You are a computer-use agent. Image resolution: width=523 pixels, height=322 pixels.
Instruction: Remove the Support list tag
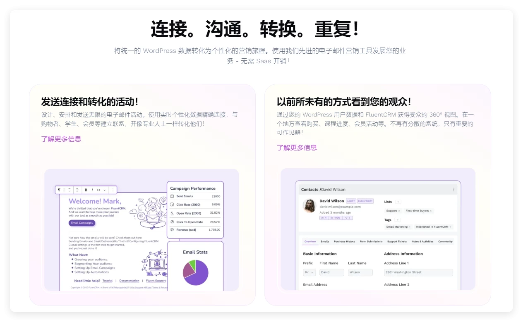pos(399,211)
